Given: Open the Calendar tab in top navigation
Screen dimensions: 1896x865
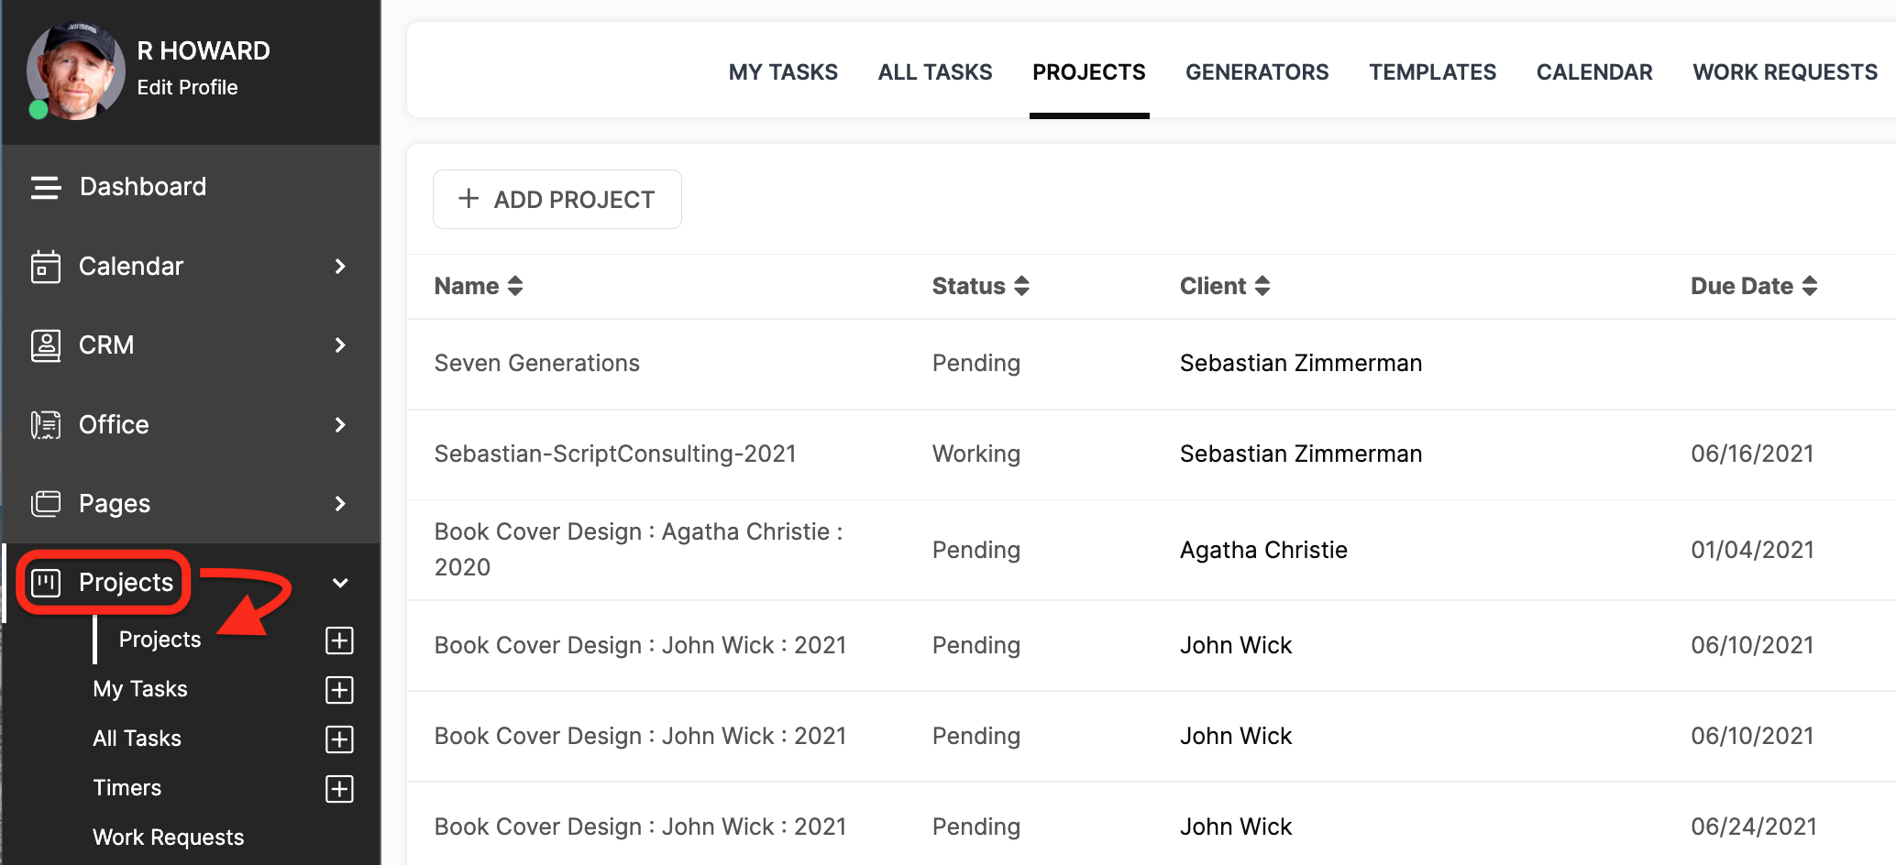Looking at the screenshot, I should pos(1594,72).
